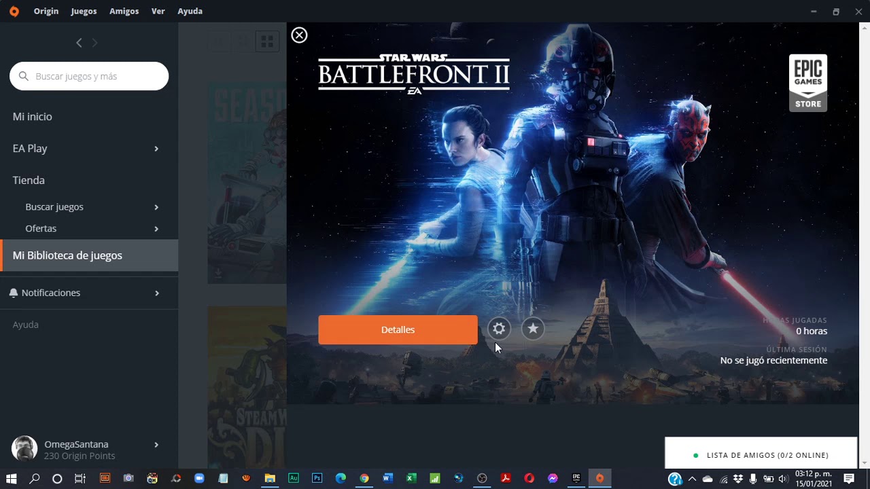Open the Windows Start menu
The image size is (870, 489).
[12, 478]
